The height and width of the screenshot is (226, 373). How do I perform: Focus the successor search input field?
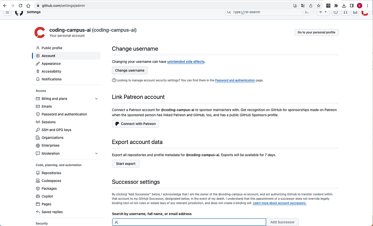[x=189, y=222]
